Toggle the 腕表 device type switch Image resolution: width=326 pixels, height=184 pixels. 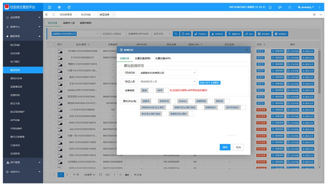[147, 90]
